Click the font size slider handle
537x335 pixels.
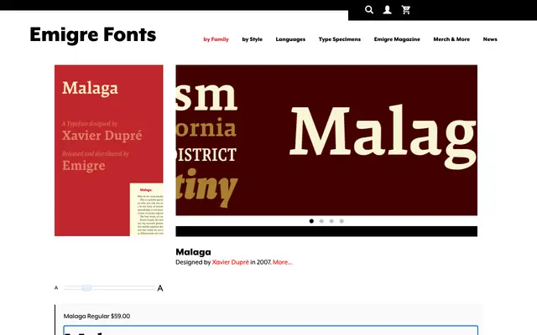point(86,288)
